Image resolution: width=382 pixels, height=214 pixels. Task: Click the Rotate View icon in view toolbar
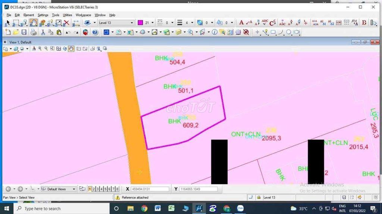click(x=65, y=49)
